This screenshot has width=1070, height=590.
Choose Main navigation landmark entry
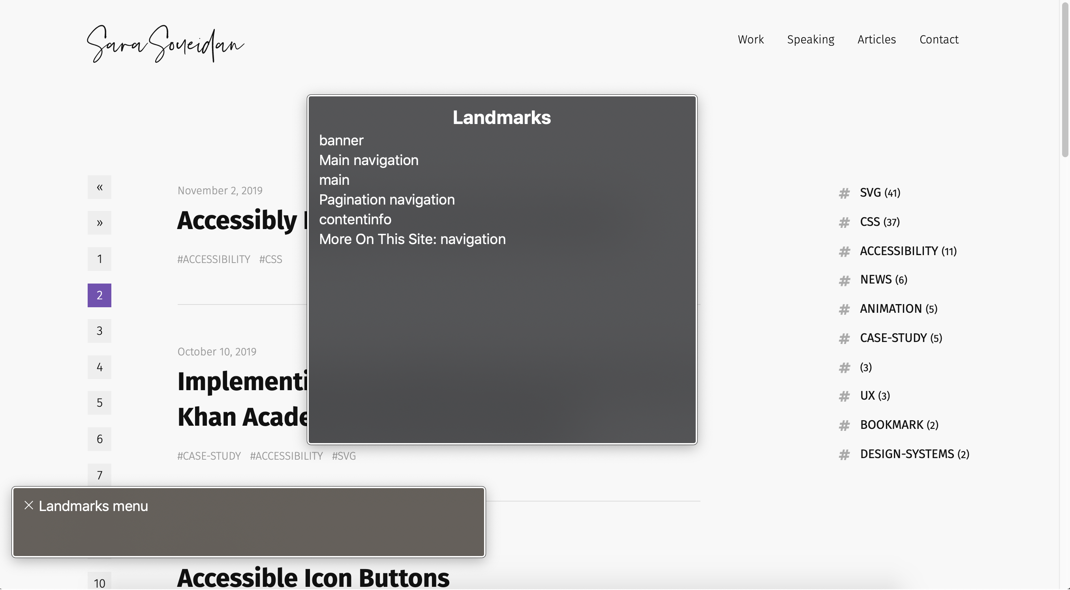point(368,160)
